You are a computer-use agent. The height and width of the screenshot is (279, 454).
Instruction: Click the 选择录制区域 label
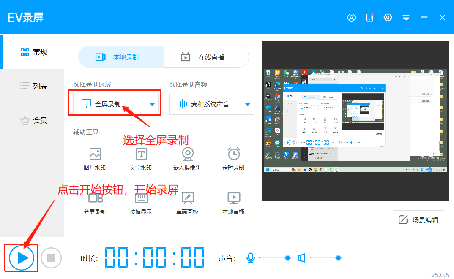coord(92,85)
